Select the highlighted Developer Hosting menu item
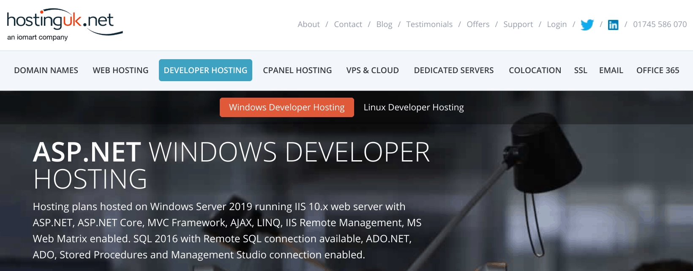The width and height of the screenshot is (693, 271). coord(205,70)
